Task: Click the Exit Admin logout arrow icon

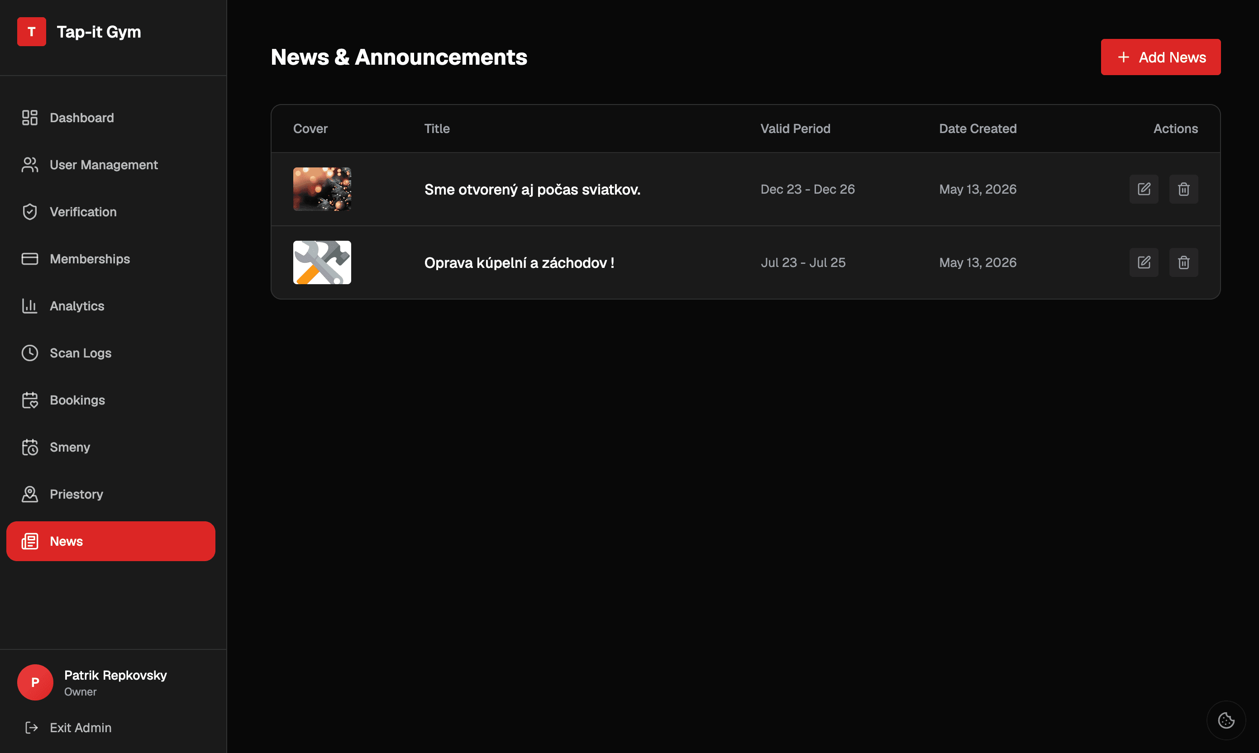Action: [32, 728]
